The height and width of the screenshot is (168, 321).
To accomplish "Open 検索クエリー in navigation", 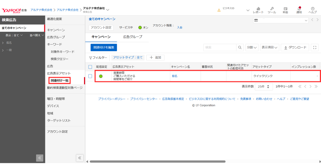I will click(60, 59).
